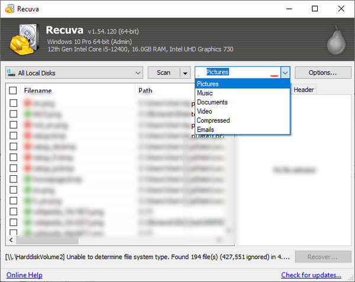Image resolution: width=355 pixels, height=282 pixels.
Task: Click the Check for updates... link
Action: (x=311, y=275)
